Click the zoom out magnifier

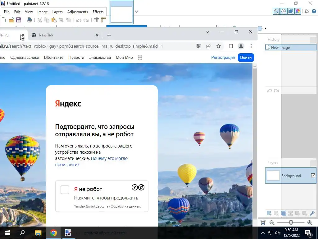[272, 223]
